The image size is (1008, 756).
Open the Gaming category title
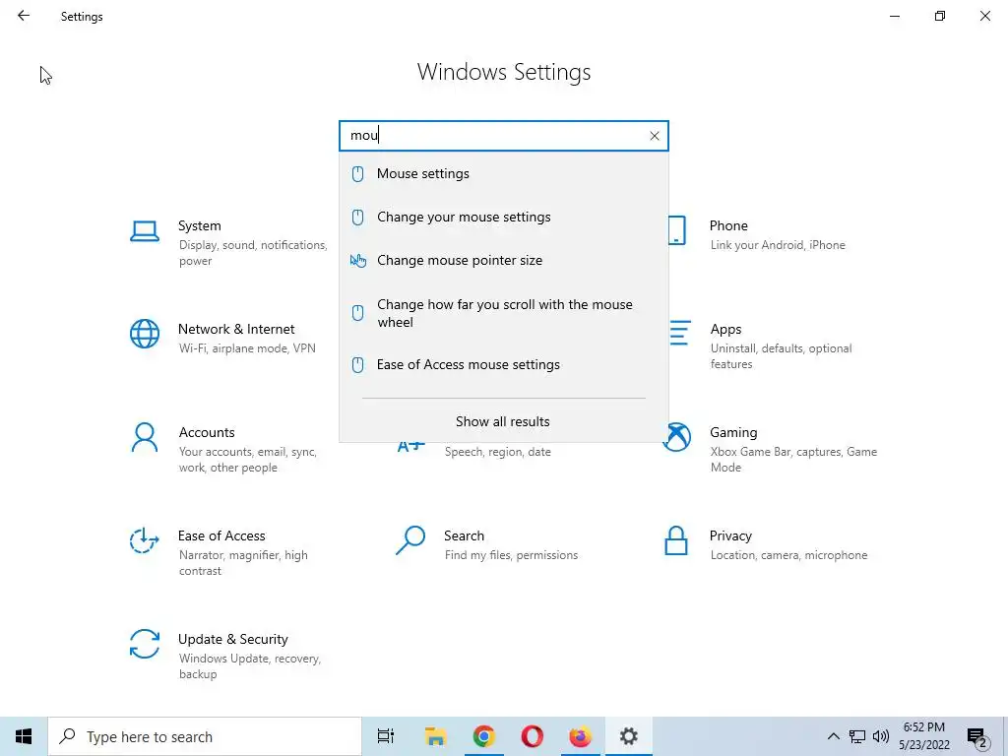click(733, 433)
